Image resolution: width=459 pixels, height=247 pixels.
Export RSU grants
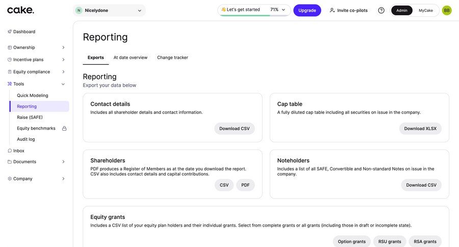390,242
